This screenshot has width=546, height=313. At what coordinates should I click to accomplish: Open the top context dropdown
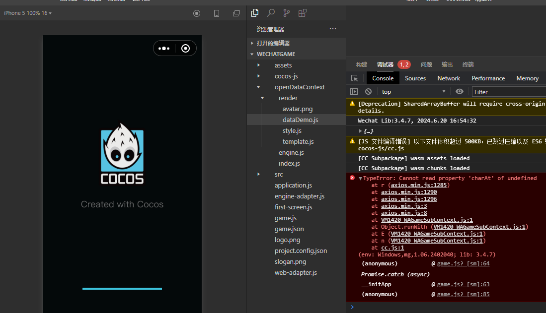pos(414,91)
